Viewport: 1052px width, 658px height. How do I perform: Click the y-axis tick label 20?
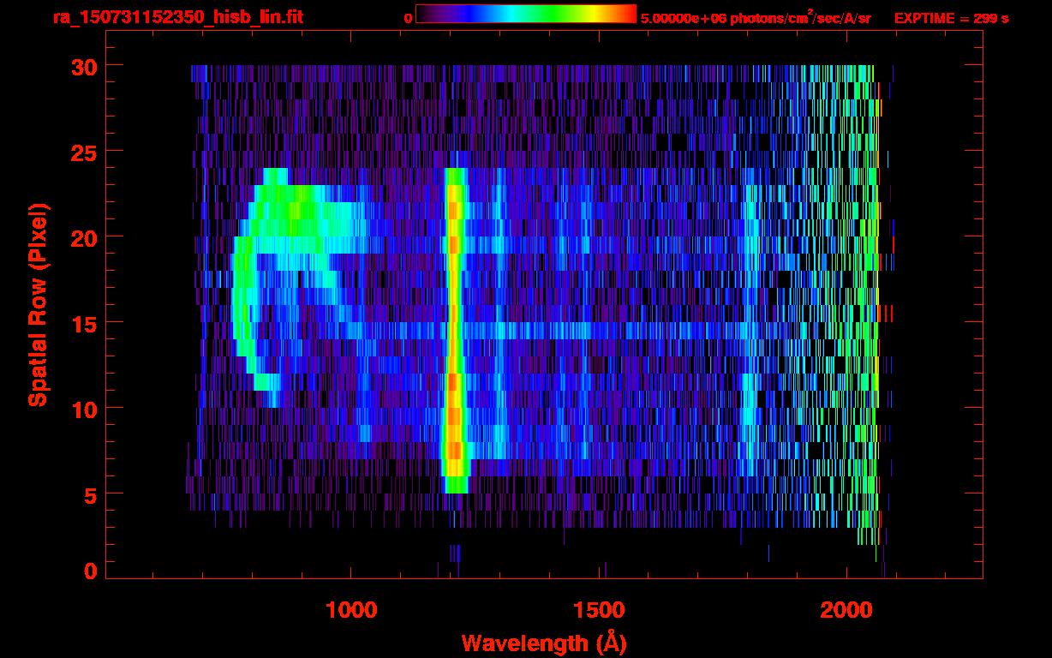point(82,237)
